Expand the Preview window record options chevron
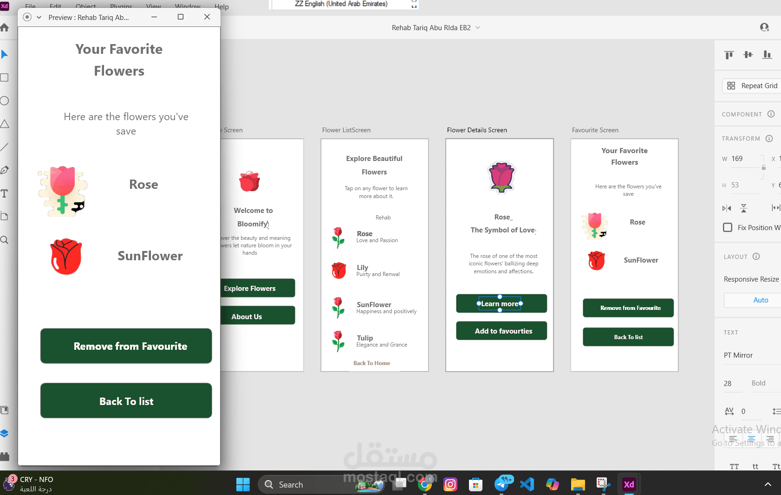 point(39,17)
